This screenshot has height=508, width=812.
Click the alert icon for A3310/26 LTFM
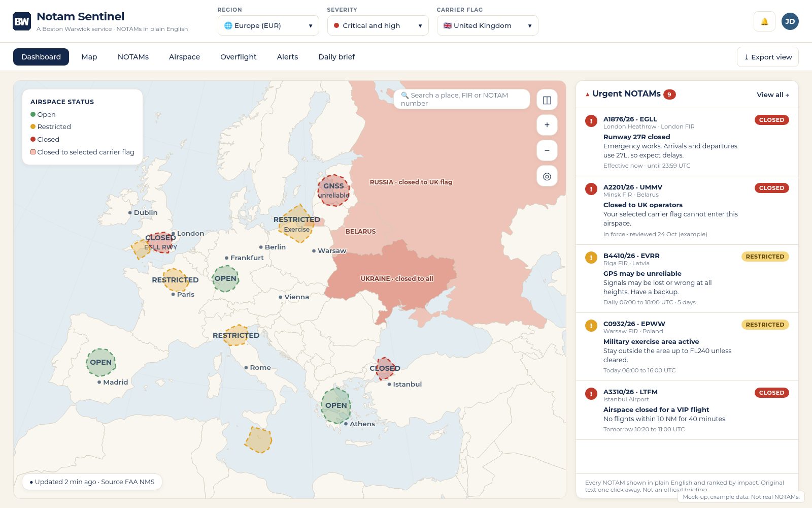tap(591, 394)
